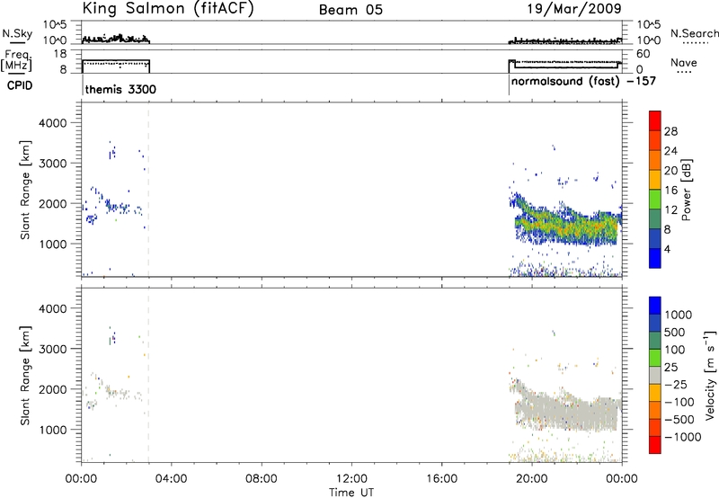
Task: Click the '04:00' time axis label
Action: pyautogui.click(x=171, y=479)
